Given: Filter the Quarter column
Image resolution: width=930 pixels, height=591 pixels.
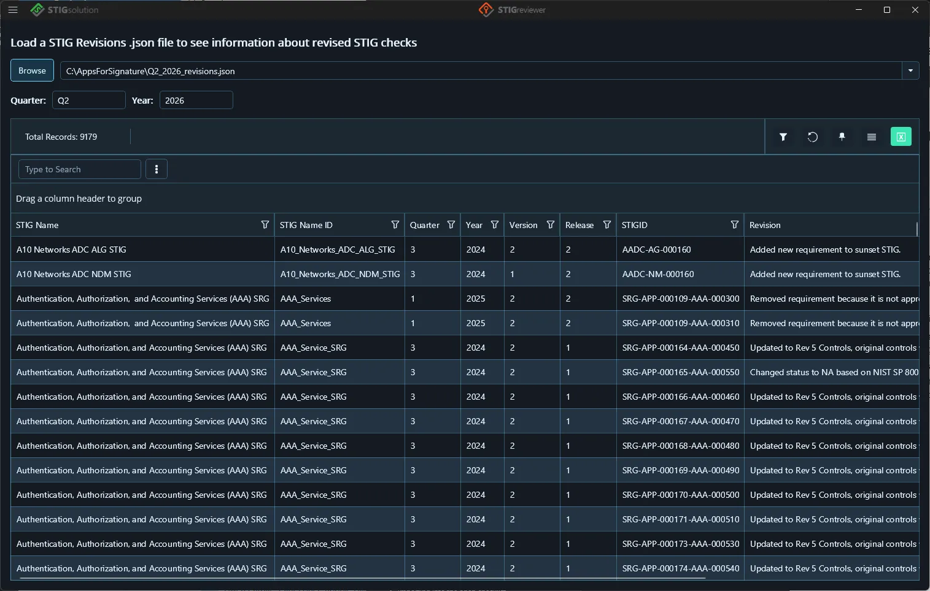Looking at the screenshot, I should click(451, 225).
